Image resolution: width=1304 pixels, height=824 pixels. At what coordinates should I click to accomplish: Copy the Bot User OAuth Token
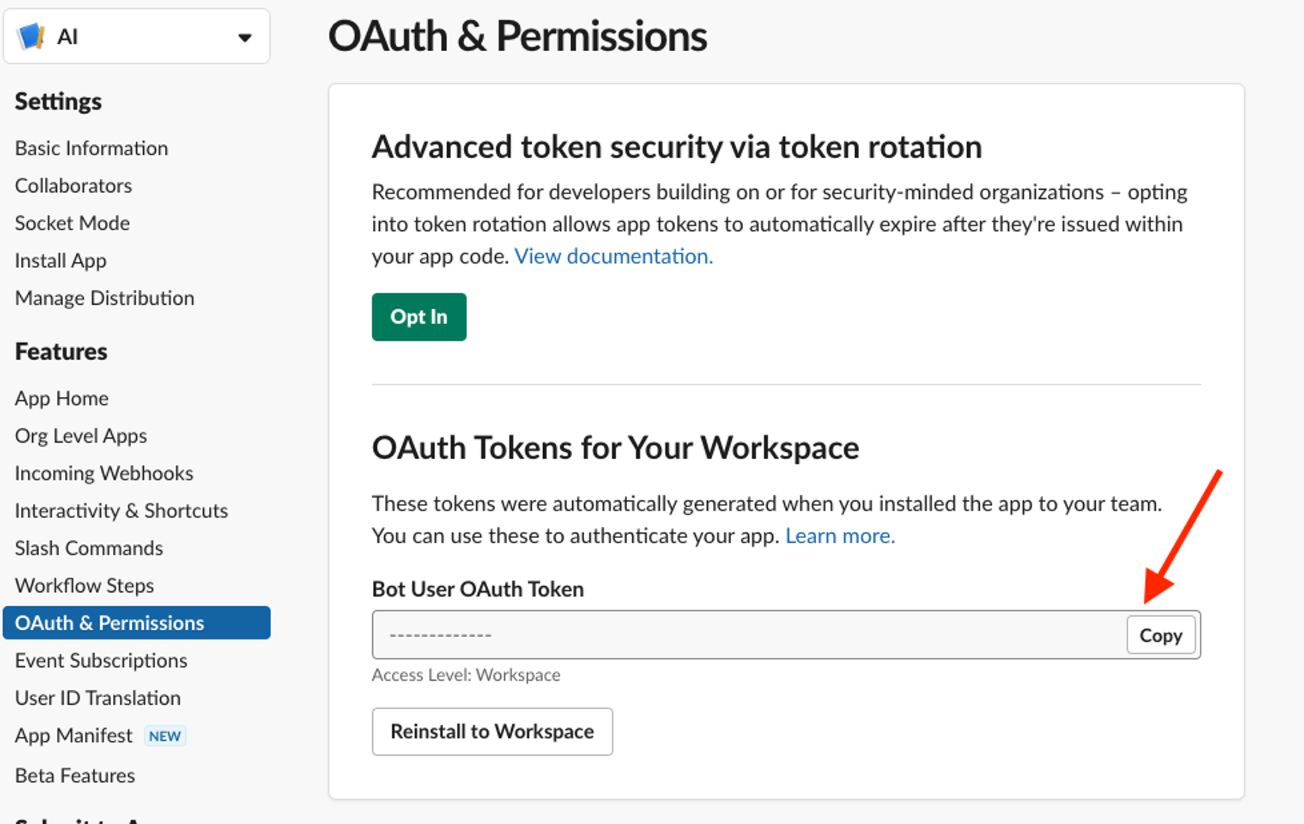point(1161,635)
